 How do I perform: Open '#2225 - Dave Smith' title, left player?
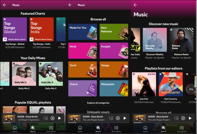coord(27,117)
